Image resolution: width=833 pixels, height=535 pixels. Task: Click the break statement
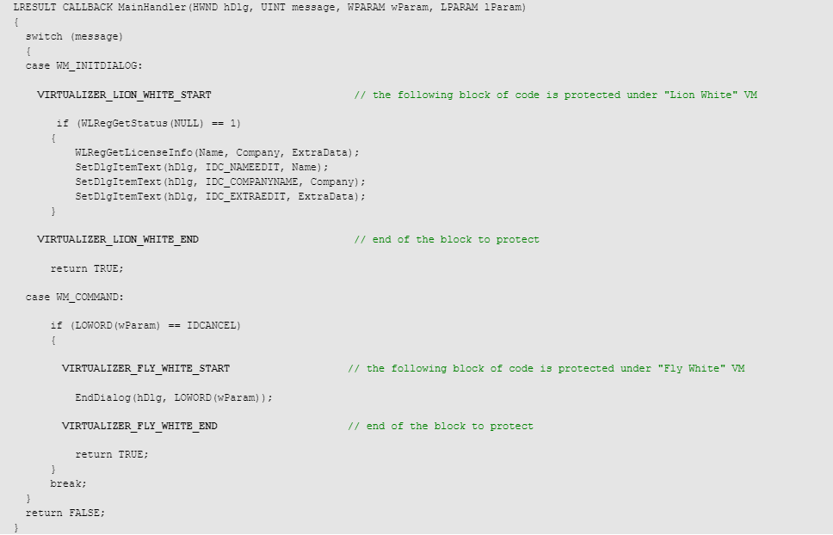click(68, 484)
